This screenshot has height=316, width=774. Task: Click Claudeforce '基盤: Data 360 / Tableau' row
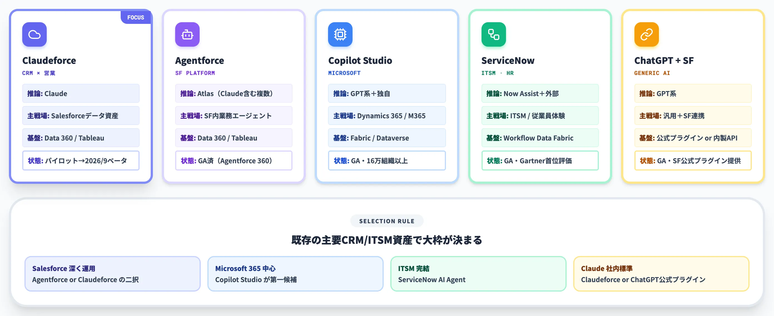click(x=81, y=138)
